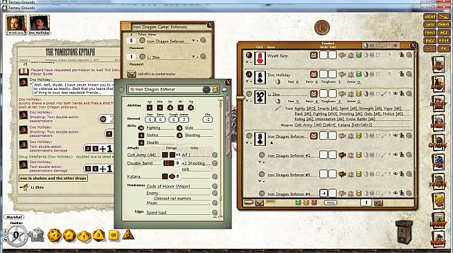The width and height of the screenshot is (453, 253).
Task: Toggle Iron Dragon Enforcer #4 eye visibility
Action: [396, 193]
